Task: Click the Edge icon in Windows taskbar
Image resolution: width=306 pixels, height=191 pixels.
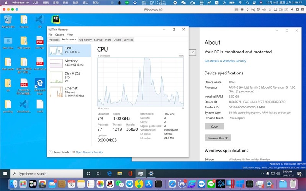Action: pos(109,173)
